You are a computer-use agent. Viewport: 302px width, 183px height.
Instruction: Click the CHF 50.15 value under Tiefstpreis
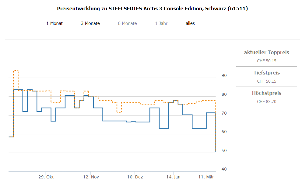point(266,81)
